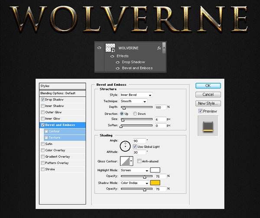Image resolution: width=260 pixels, height=218 pixels.
Task: Open the Style dropdown showing Inner Bevel
Action: tap(136, 95)
